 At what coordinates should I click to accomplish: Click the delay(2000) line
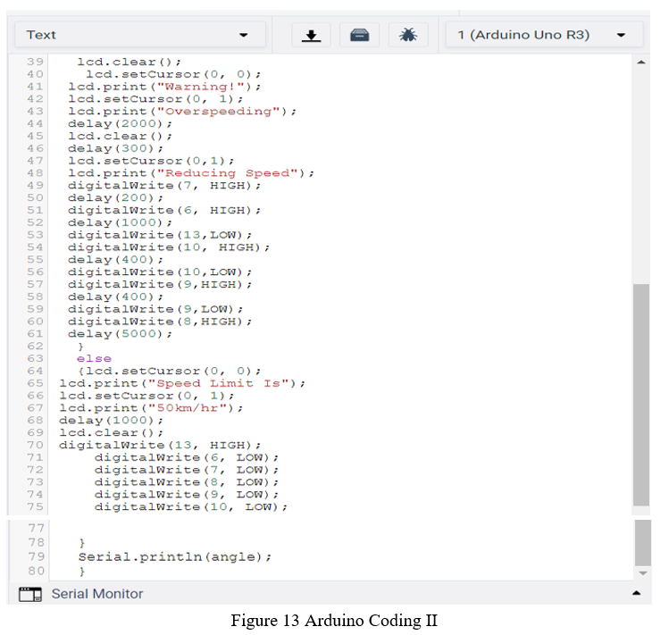pos(120,124)
